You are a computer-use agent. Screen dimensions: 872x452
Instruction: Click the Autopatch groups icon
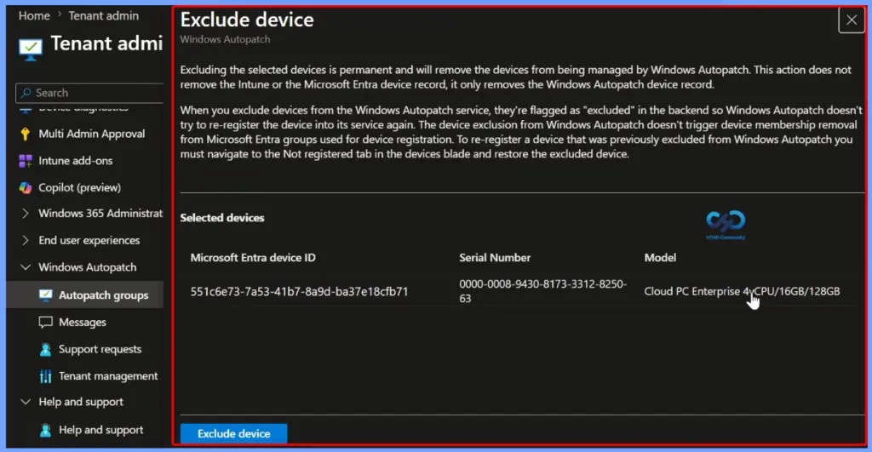46,295
